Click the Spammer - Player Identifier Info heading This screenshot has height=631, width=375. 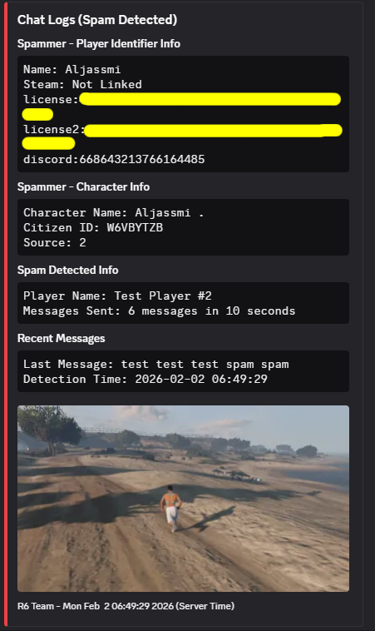pos(98,43)
